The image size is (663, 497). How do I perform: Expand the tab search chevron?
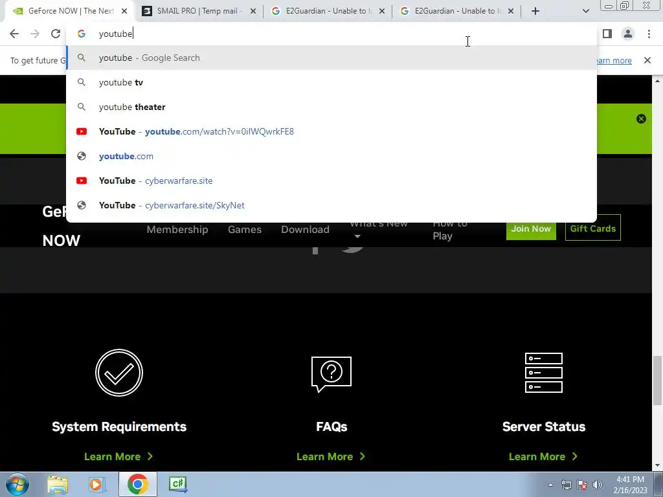[585, 11]
